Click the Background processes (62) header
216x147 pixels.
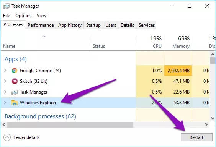pyautogui.click(x=41, y=116)
